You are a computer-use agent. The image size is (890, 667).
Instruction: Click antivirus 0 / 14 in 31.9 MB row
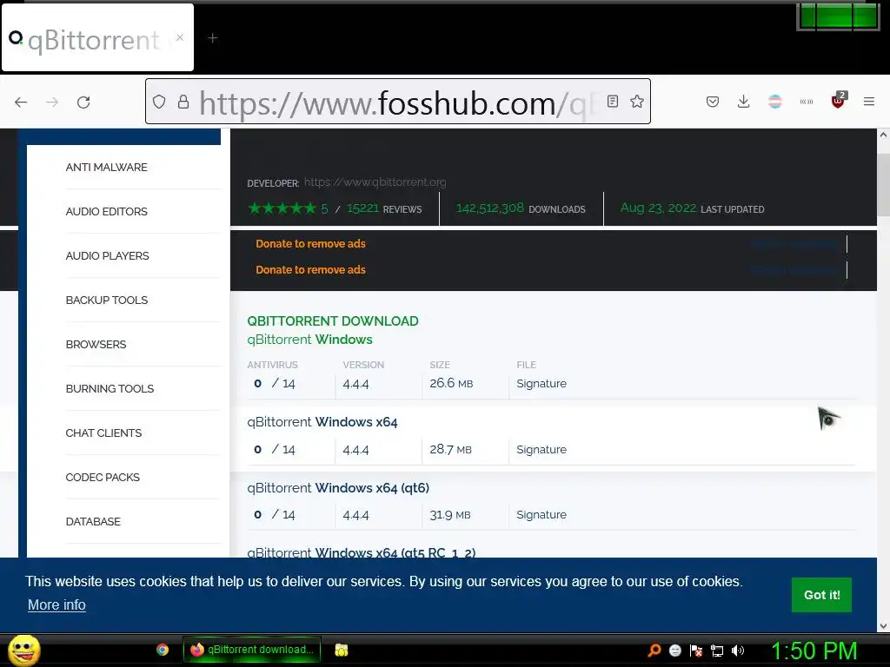275,514
